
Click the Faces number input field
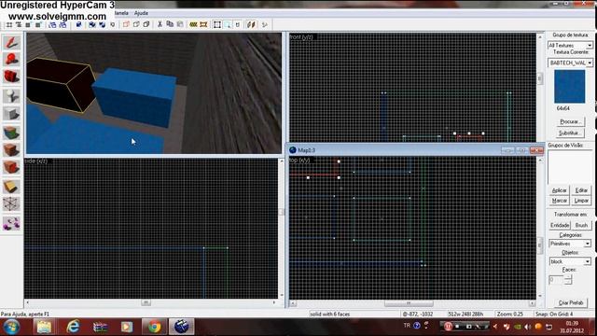click(556, 280)
